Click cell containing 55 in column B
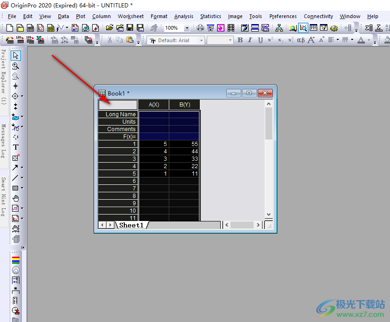Image resolution: width=390 pixels, height=322 pixels. (x=184, y=144)
